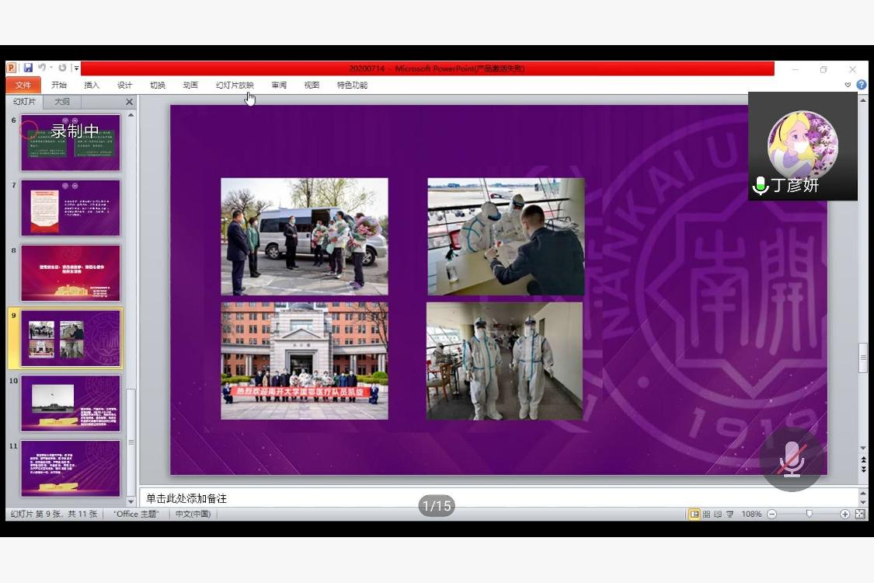Click the zoom slider handle

click(x=809, y=515)
